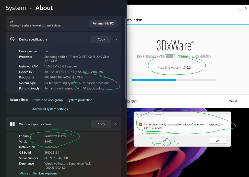
Task: Copy the Windows specifications
Action: click(101, 124)
